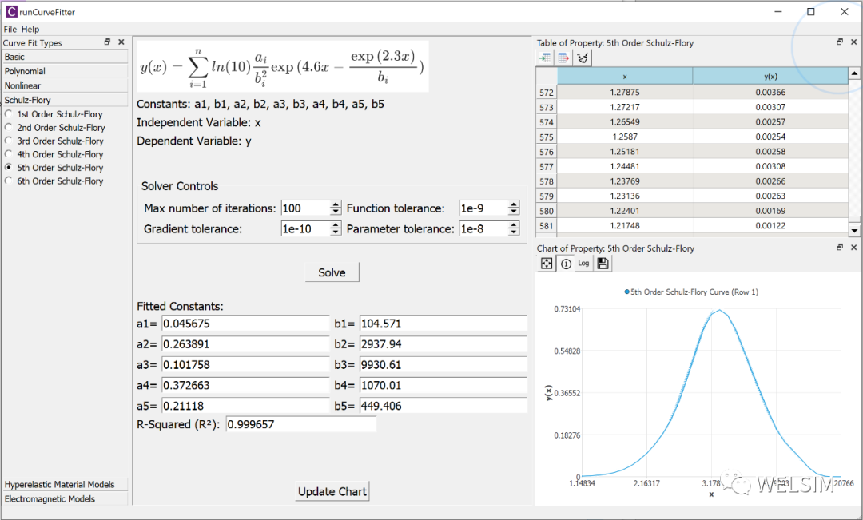
Task: Click the b2 field showing 2937.94
Action: [x=443, y=344]
